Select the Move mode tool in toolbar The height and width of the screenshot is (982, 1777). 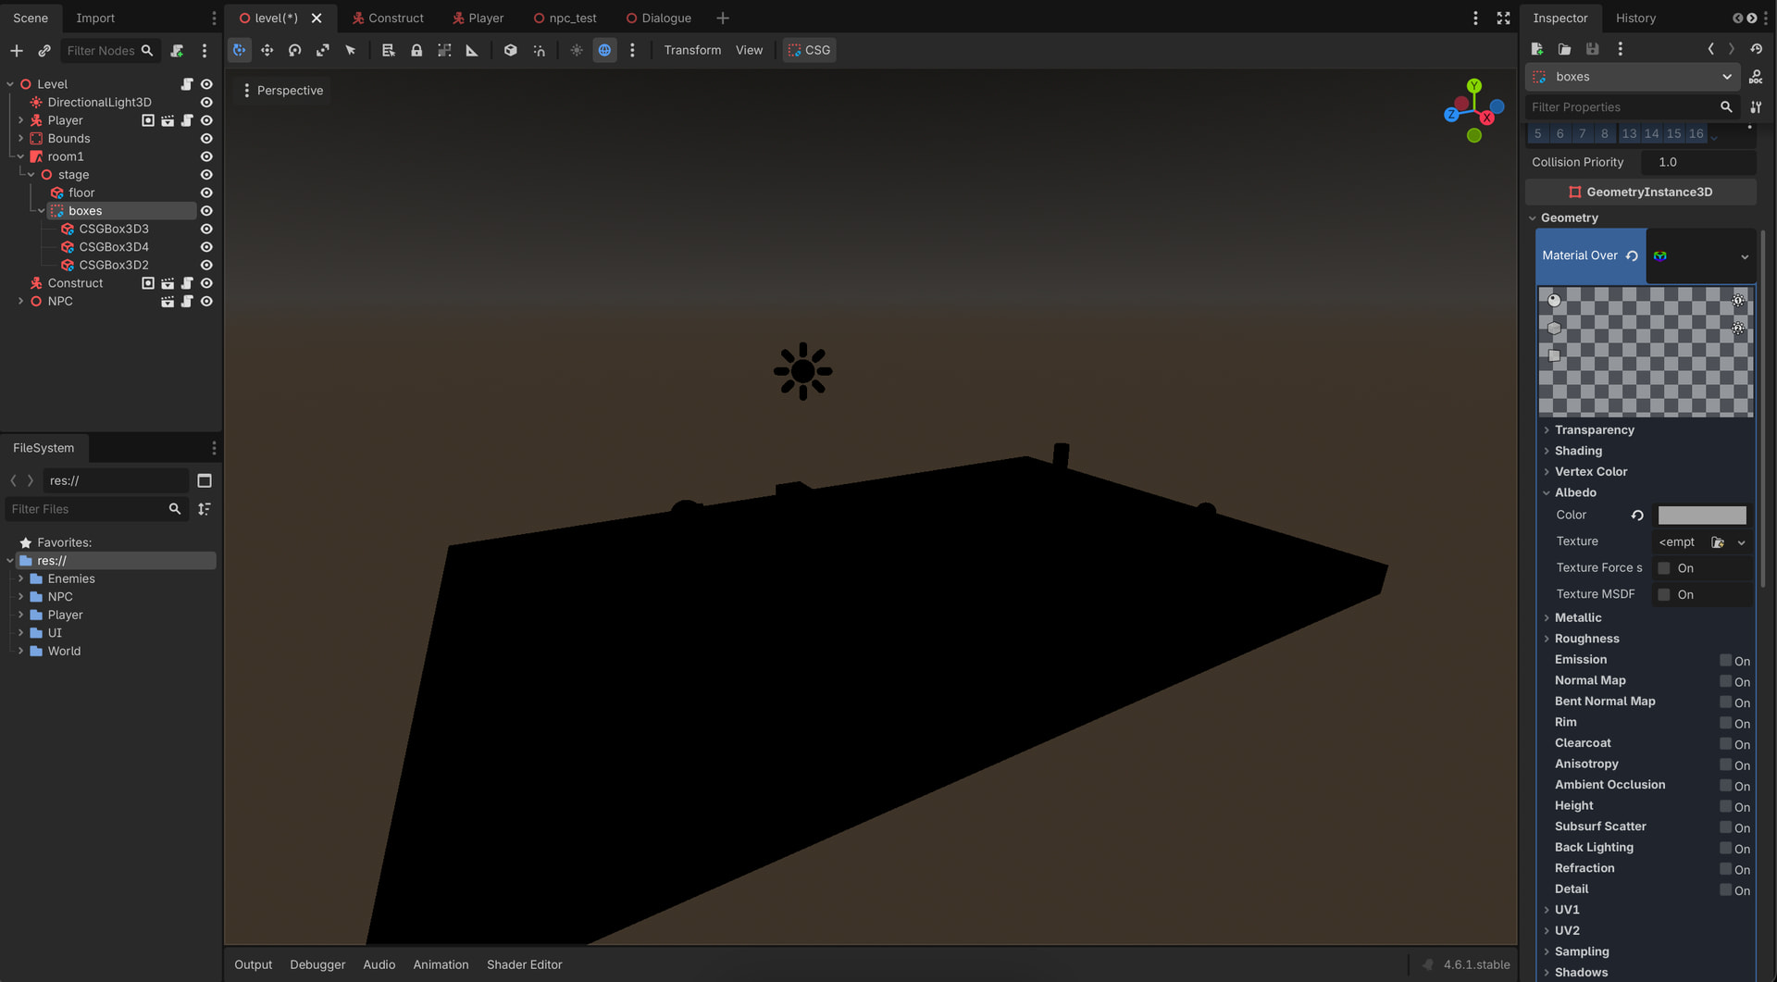tap(267, 50)
